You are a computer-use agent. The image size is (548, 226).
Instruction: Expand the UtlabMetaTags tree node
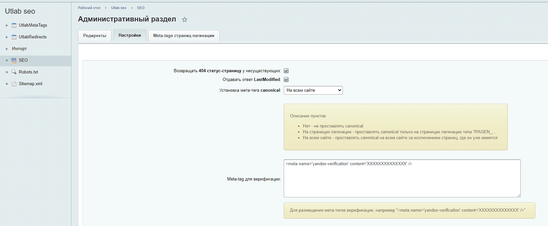[7, 25]
